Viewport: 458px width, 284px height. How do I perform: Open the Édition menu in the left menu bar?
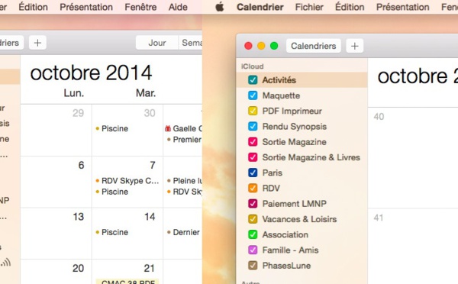(33, 7)
